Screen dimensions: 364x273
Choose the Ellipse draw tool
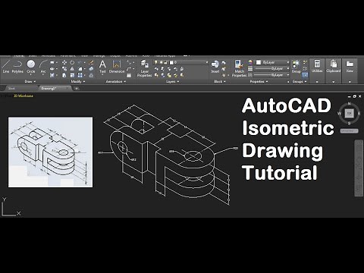pos(52,68)
